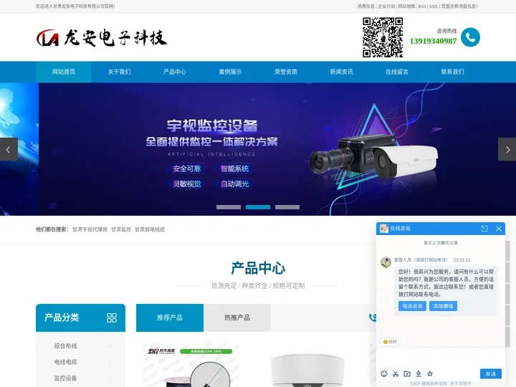Click the download chat record icon

point(419,373)
